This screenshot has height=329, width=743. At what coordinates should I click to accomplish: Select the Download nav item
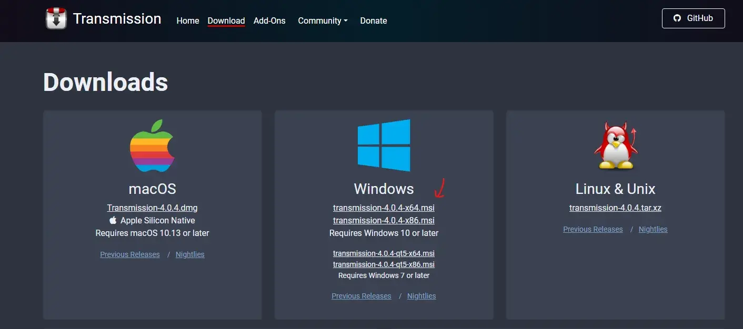pos(226,21)
